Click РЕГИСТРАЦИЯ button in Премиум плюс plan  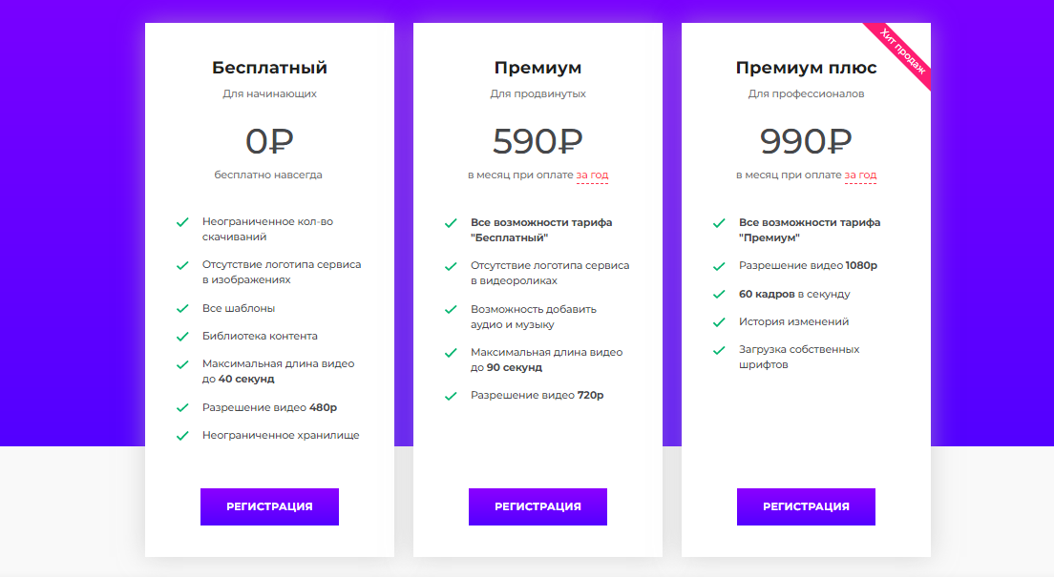click(x=806, y=506)
